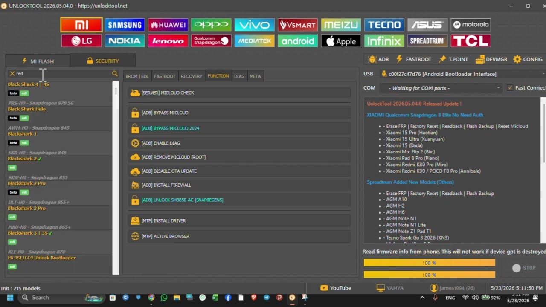Run [SERVER] MICLOUD CHECK
This screenshot has height=307, width=546.
click(x=240, y=93)
